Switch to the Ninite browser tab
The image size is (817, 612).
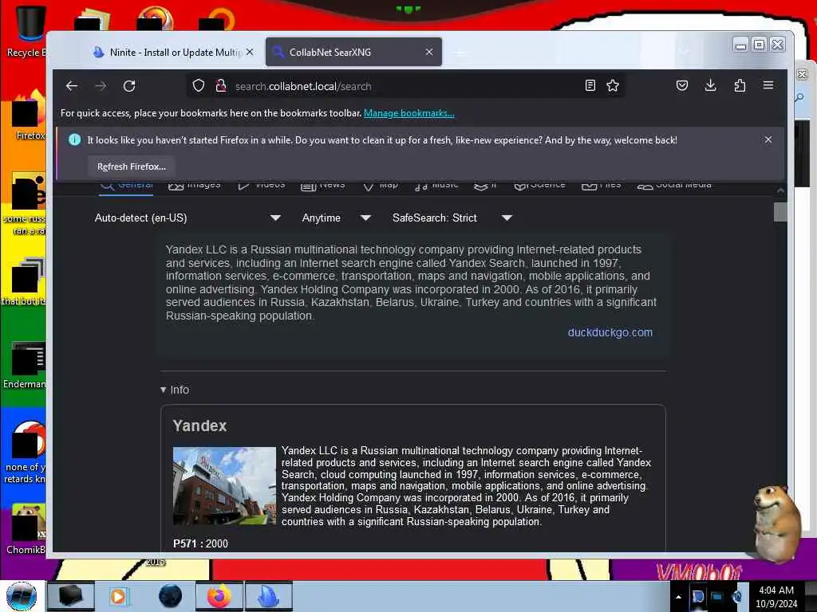pos(174,52)
